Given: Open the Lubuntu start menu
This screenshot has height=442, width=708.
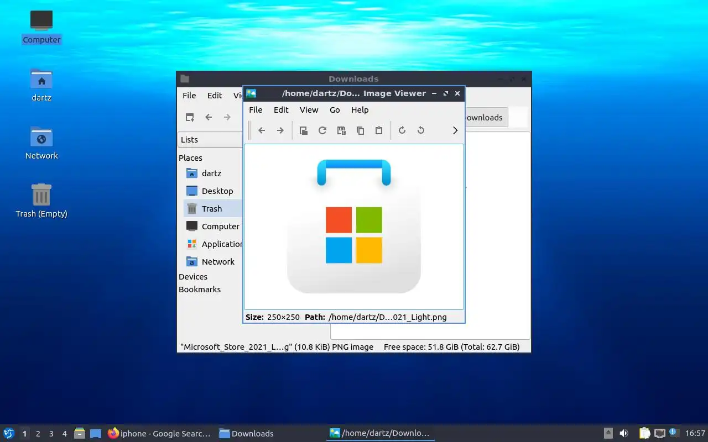Looking at the screenshot, I should 9,433.
